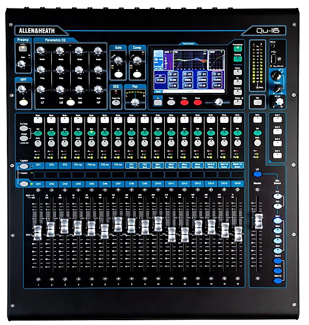Image resolution: width=309 pixels, height=325 pixels.
Task: Mute channel 16 with its Mute key
Action: (237, 120)
